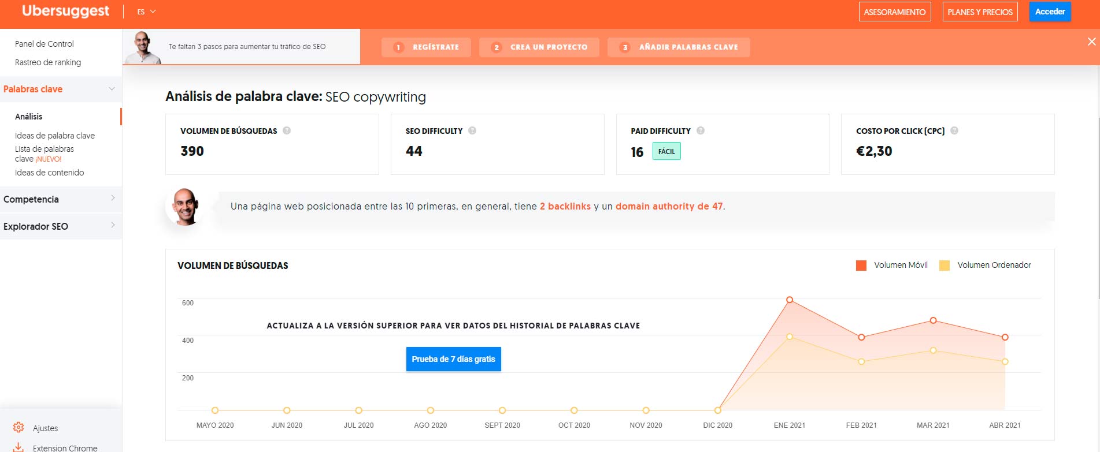Click DIC 2020 data point

point(718,410)
